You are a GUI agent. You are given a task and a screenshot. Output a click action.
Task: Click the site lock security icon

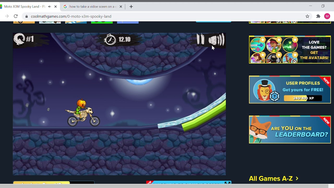point(26,16)
